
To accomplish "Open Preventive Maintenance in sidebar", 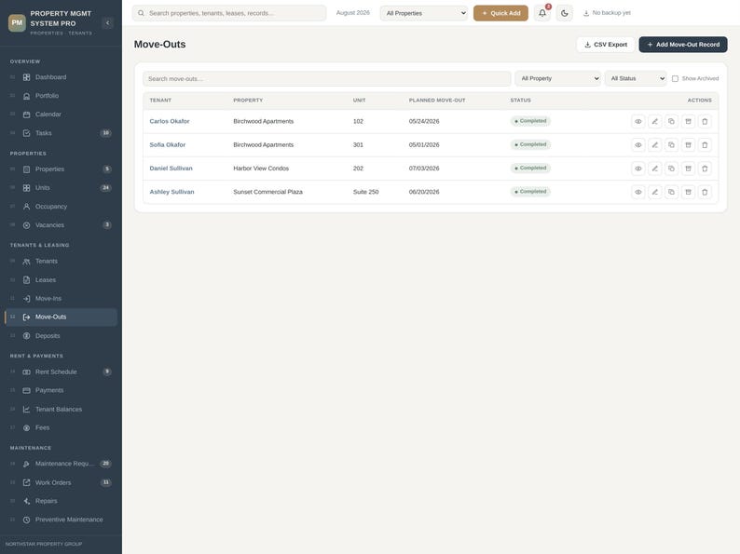I will pyautogui.click(x=61, y=520).
